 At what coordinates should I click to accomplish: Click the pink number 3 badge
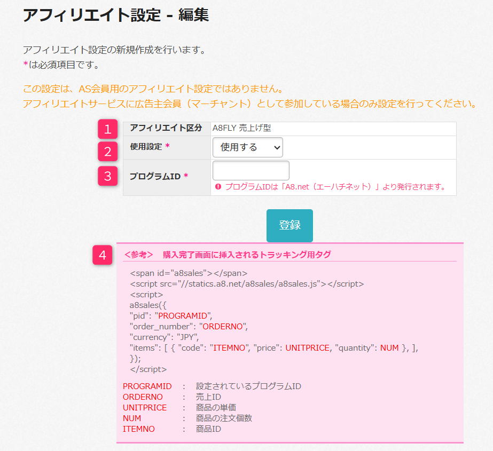tap(107, 176)
